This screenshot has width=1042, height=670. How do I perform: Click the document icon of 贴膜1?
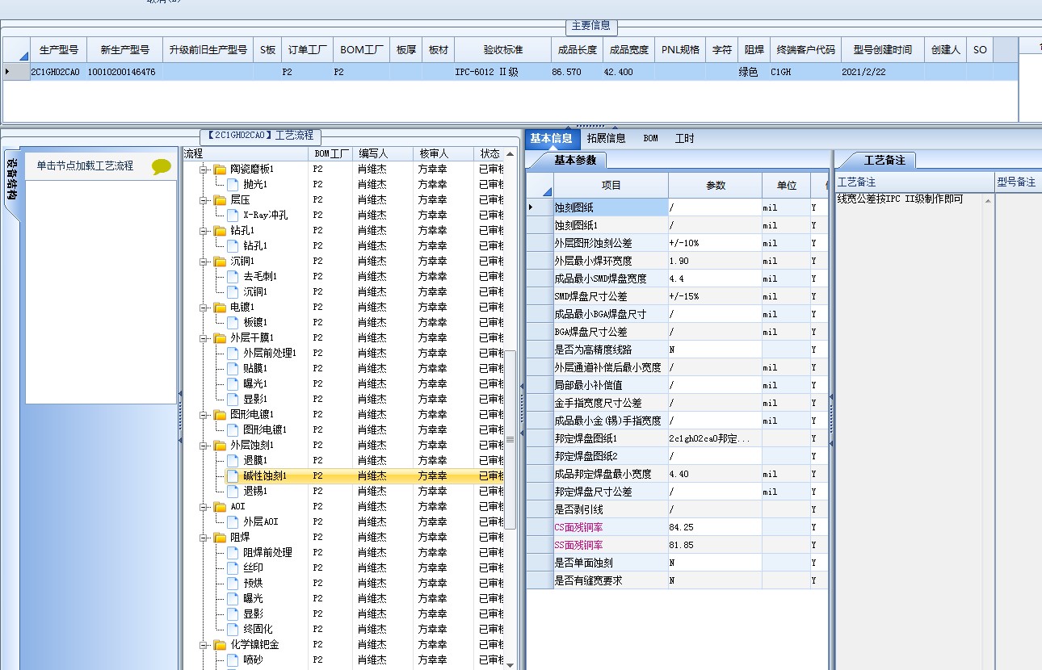tap(233, 369)
